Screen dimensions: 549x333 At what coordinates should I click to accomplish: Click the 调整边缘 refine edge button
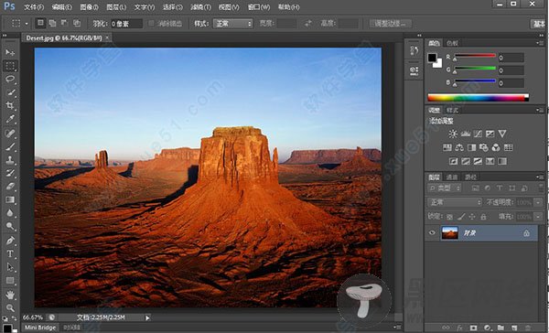pyautogui.click(x=391, y=24)
